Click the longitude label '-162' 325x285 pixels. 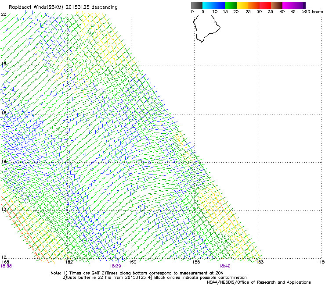[x=67, y=262]
